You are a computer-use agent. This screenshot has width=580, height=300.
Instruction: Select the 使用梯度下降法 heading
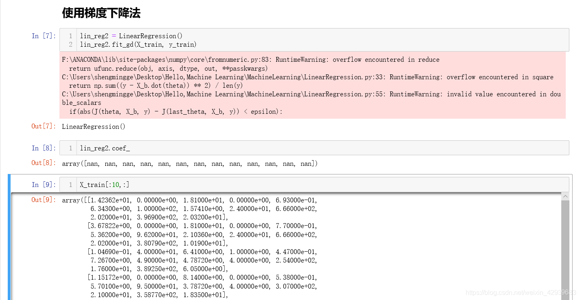click(101, 13)
